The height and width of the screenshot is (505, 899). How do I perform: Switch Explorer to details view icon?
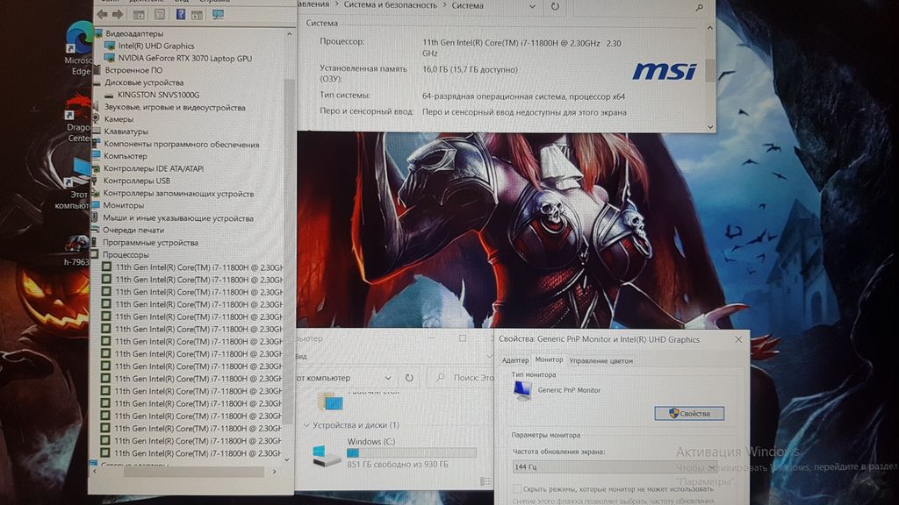click(485, 481)
